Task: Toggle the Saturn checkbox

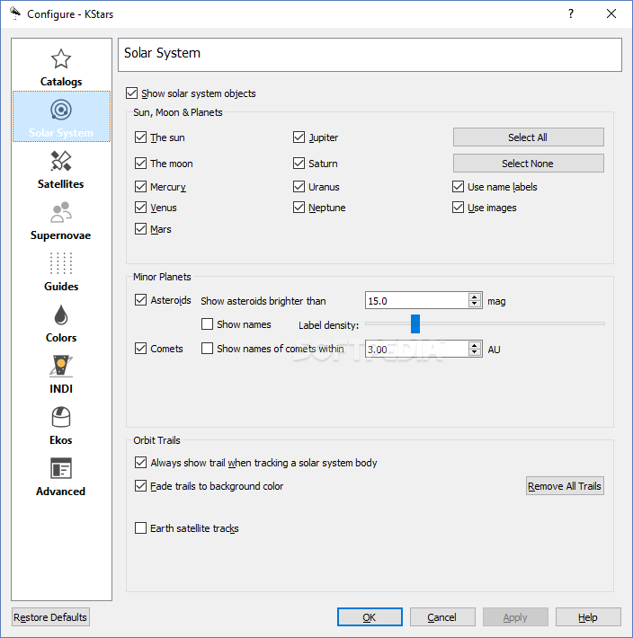Action: point(299,164)
